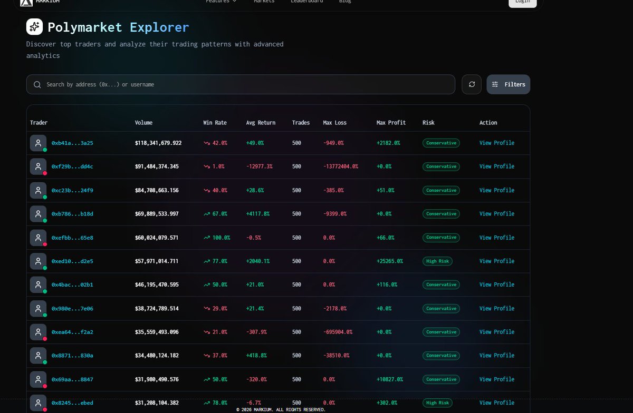Click down-trend arrow beside 42.0% win rate
This screenshot has width=633, height=413.
coord(207,143)
